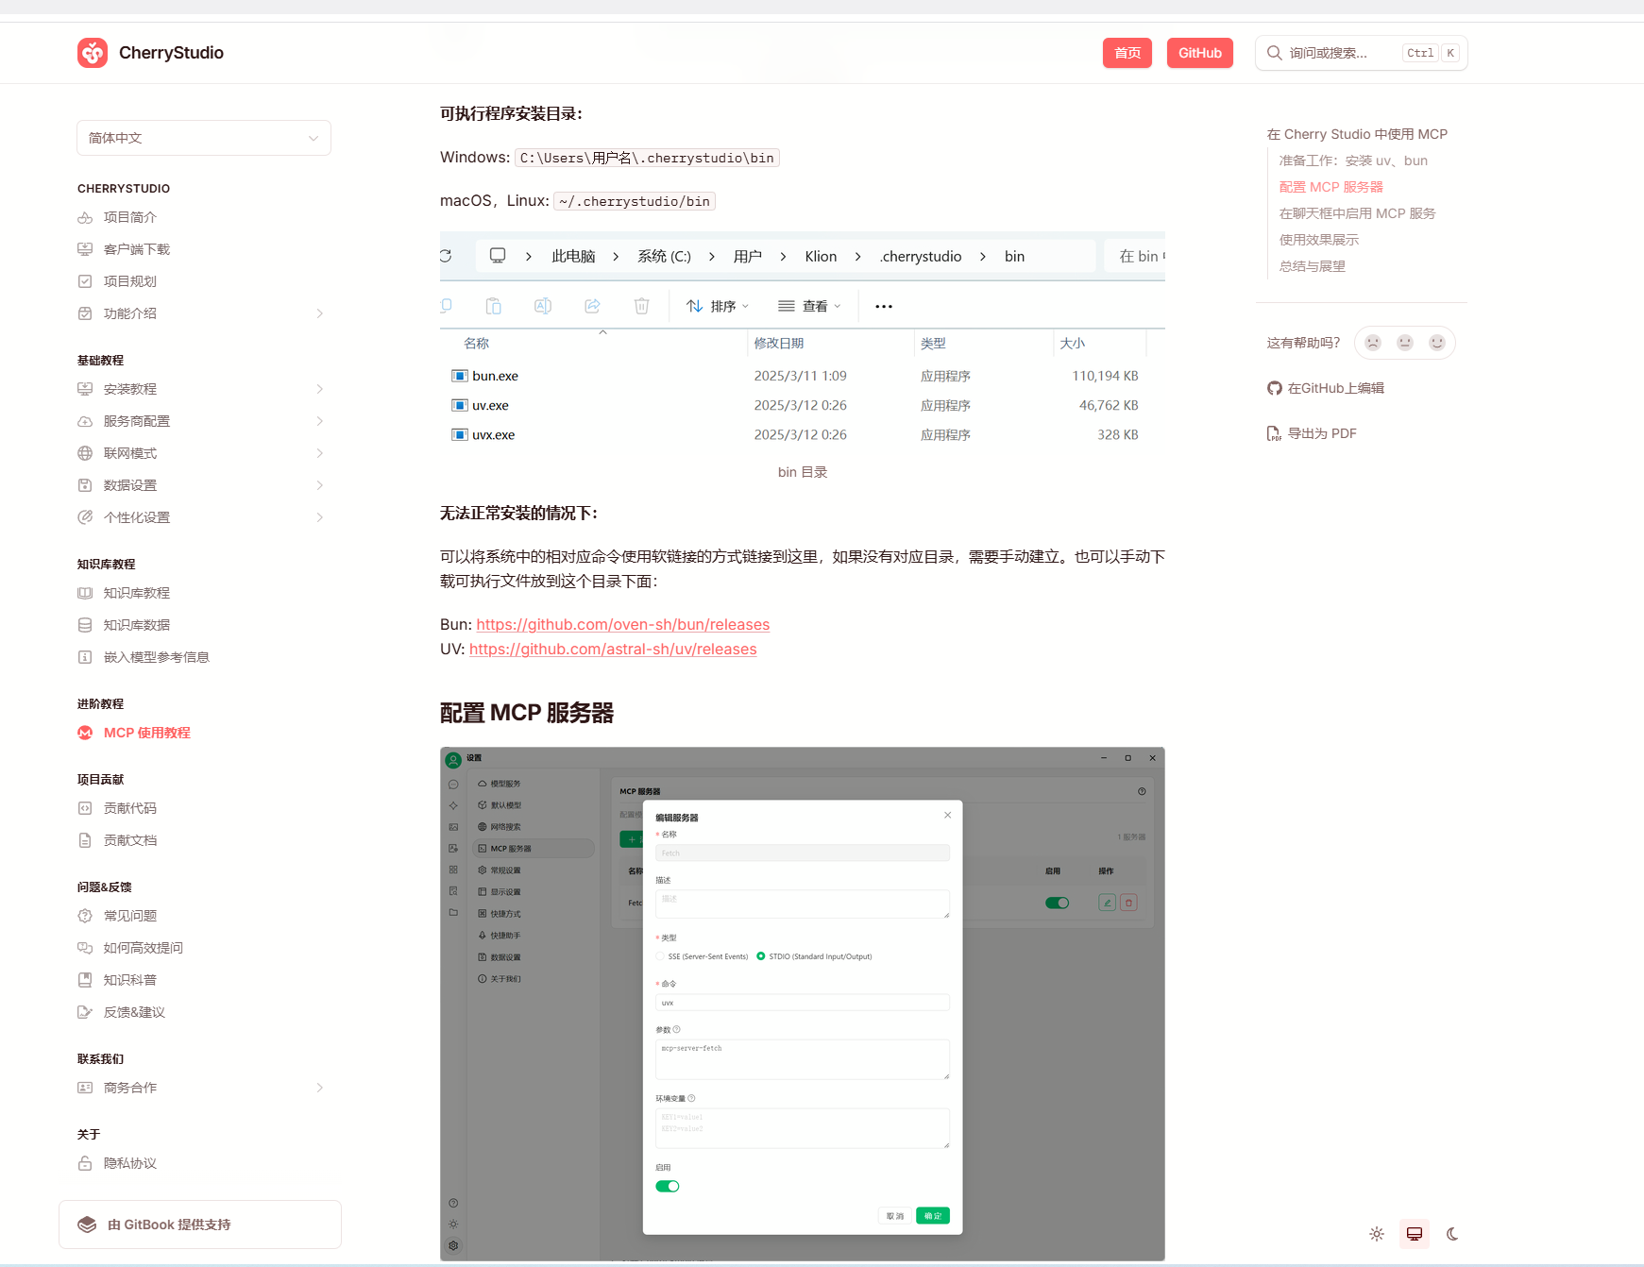Click the neutral face feedback icon
The width and height of the screenshot is (1644, 1267).
[x=1405, y=343]
